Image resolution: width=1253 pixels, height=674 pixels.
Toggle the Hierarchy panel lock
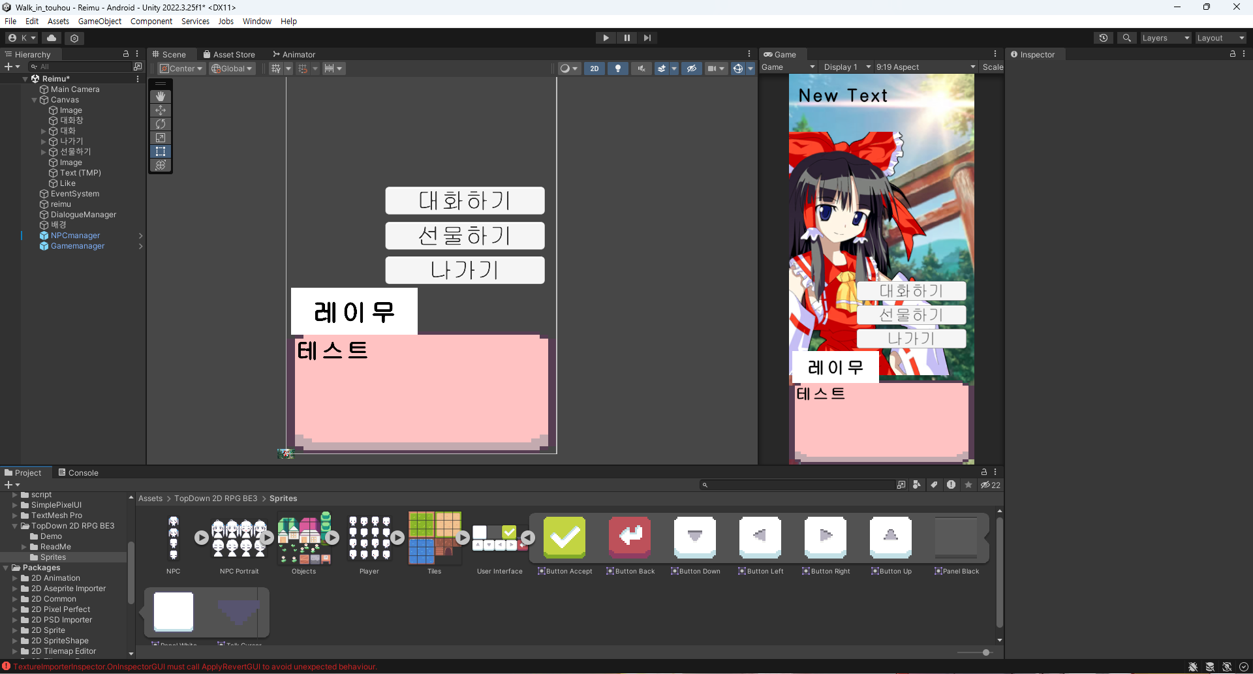[x=126, y=54]
